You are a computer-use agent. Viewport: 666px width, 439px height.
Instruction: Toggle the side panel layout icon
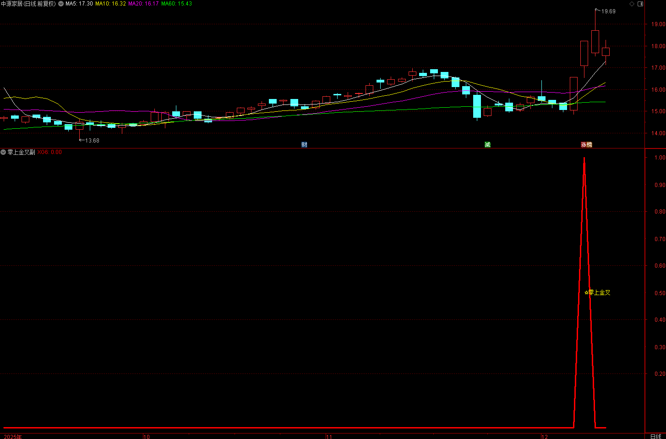[640, 4]
